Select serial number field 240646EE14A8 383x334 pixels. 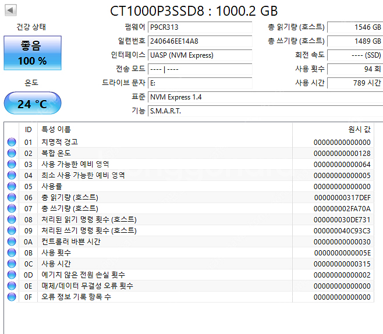200,41
